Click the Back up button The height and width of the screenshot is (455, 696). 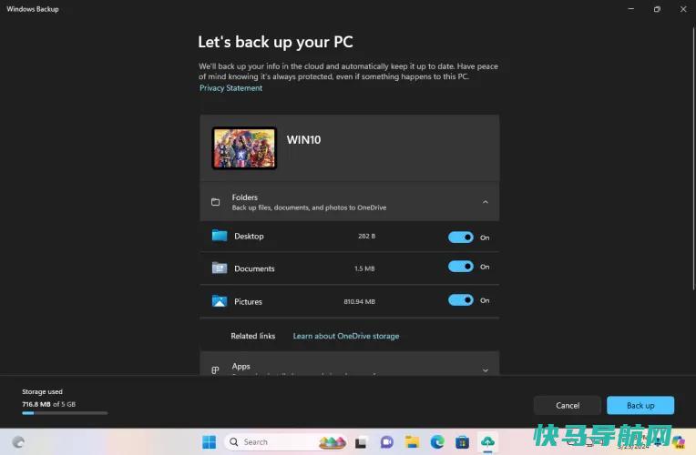click(x=640, y=405)
